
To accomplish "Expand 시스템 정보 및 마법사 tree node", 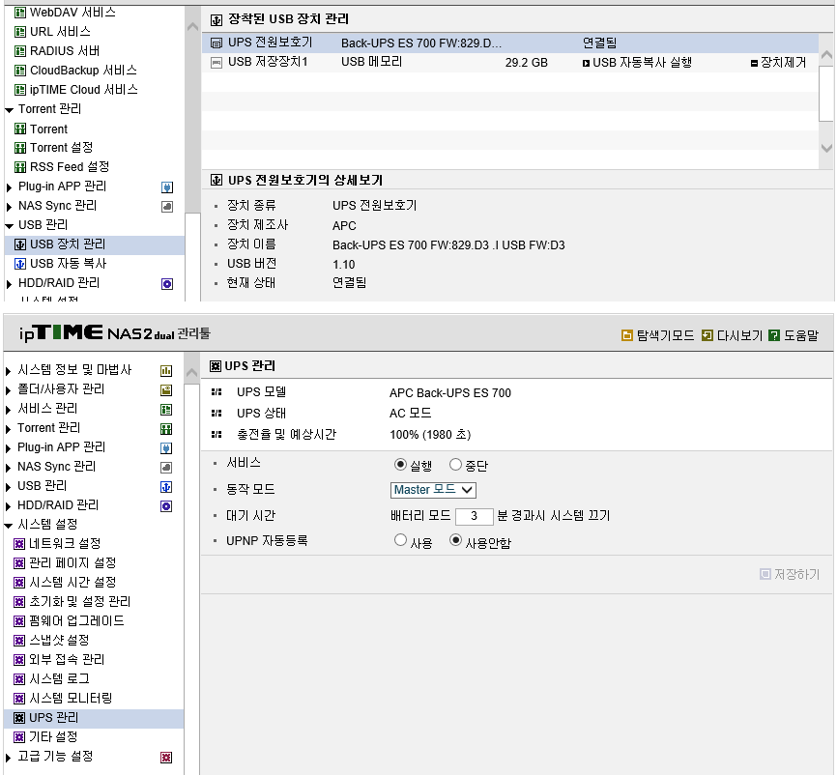I will coord(8,370).
